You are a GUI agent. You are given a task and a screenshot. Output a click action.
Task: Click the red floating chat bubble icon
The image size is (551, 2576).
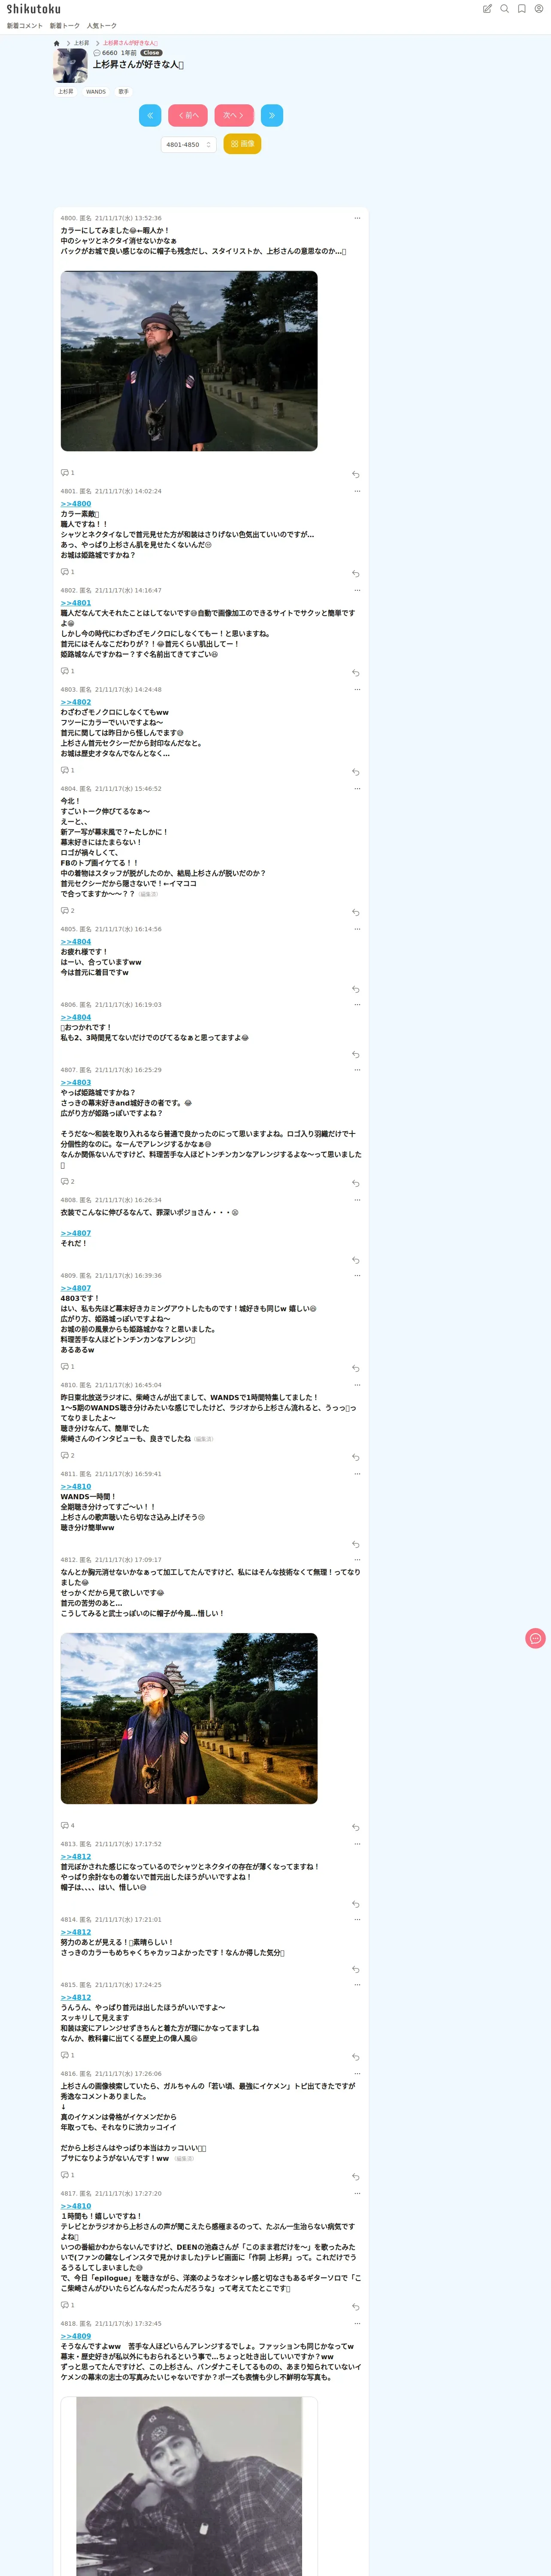pos(535,1638)
